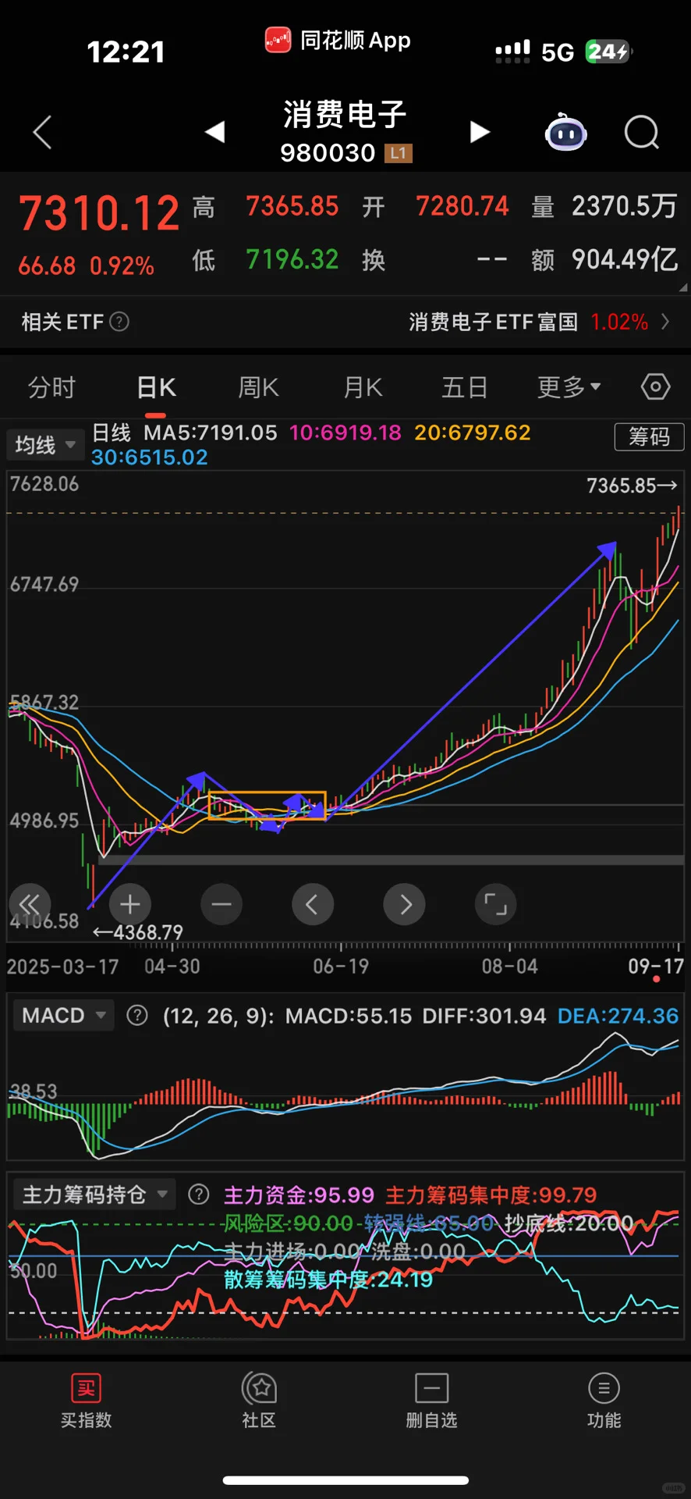Tap the MA5:7191.05 value

click(211, 433)
